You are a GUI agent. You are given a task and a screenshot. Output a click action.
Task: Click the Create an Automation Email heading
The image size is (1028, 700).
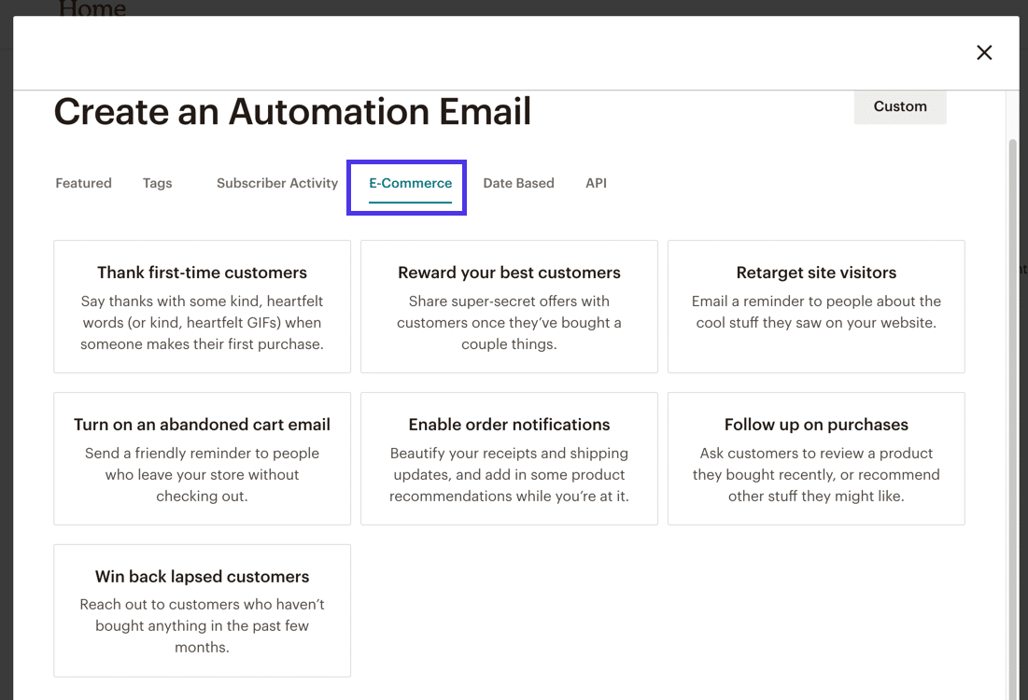(x=292, y=111)
